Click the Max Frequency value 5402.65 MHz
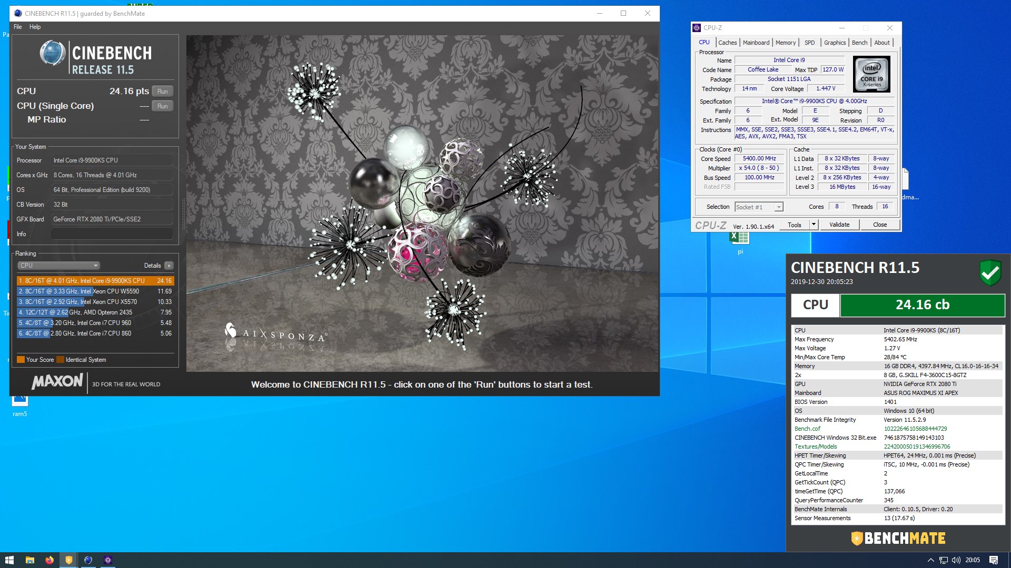Image resolution: width=1011 pixels, height=568 pixels. click(x=900, y=339)
